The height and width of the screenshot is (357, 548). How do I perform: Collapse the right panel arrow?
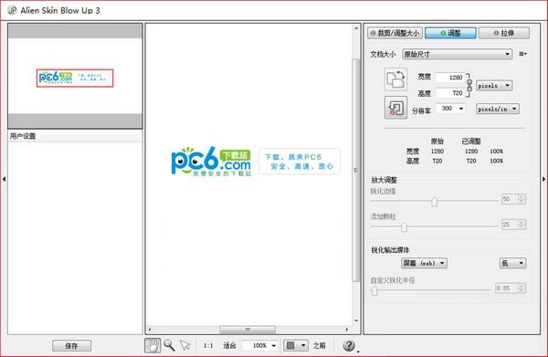543,179
